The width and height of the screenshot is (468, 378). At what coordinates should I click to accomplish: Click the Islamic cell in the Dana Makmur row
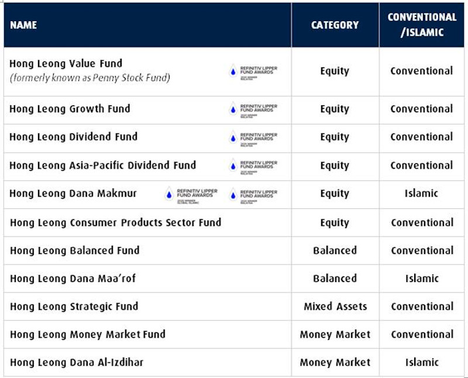click(421, 194)
